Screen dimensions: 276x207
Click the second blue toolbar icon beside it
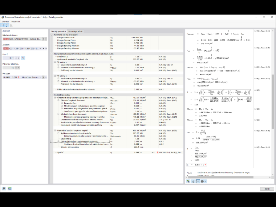(7, 25)
